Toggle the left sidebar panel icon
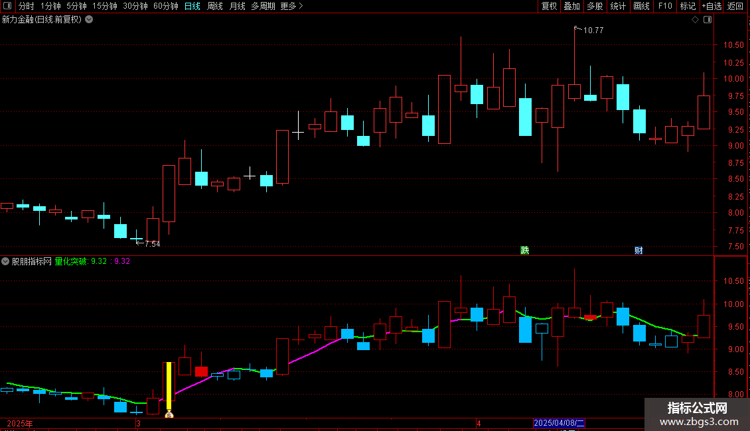750x431 pixels. (7, 6)
